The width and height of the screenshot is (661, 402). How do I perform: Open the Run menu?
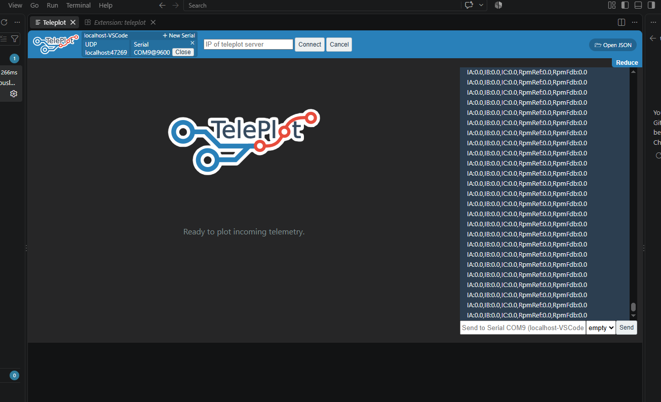(x=52, y=5)
